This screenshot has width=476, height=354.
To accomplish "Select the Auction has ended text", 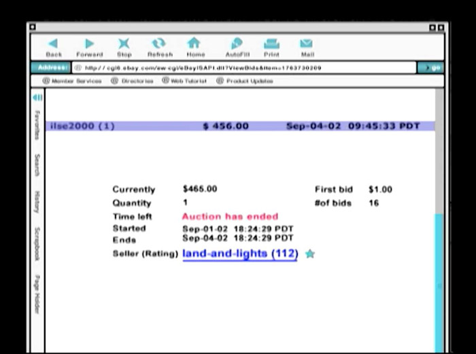I will coord(230,216).
